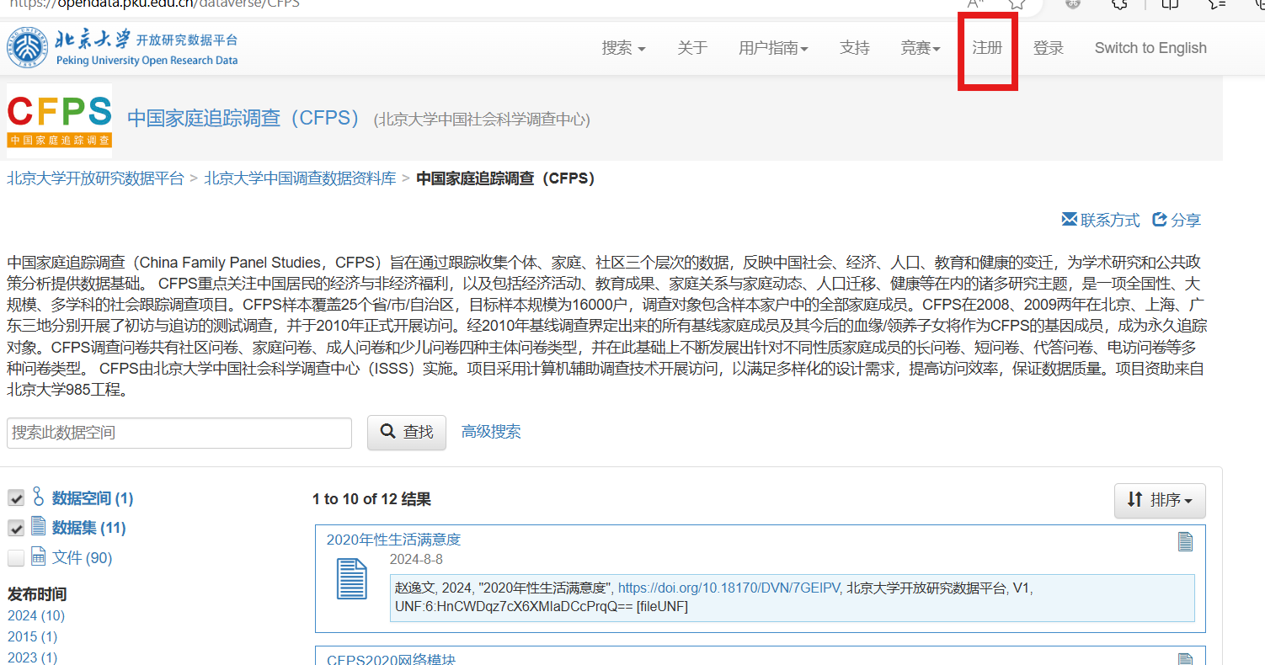The image size is (1265, 665).
Task: Click the 查找 search button
Action: pyautogui.click(x=407, y=432)
